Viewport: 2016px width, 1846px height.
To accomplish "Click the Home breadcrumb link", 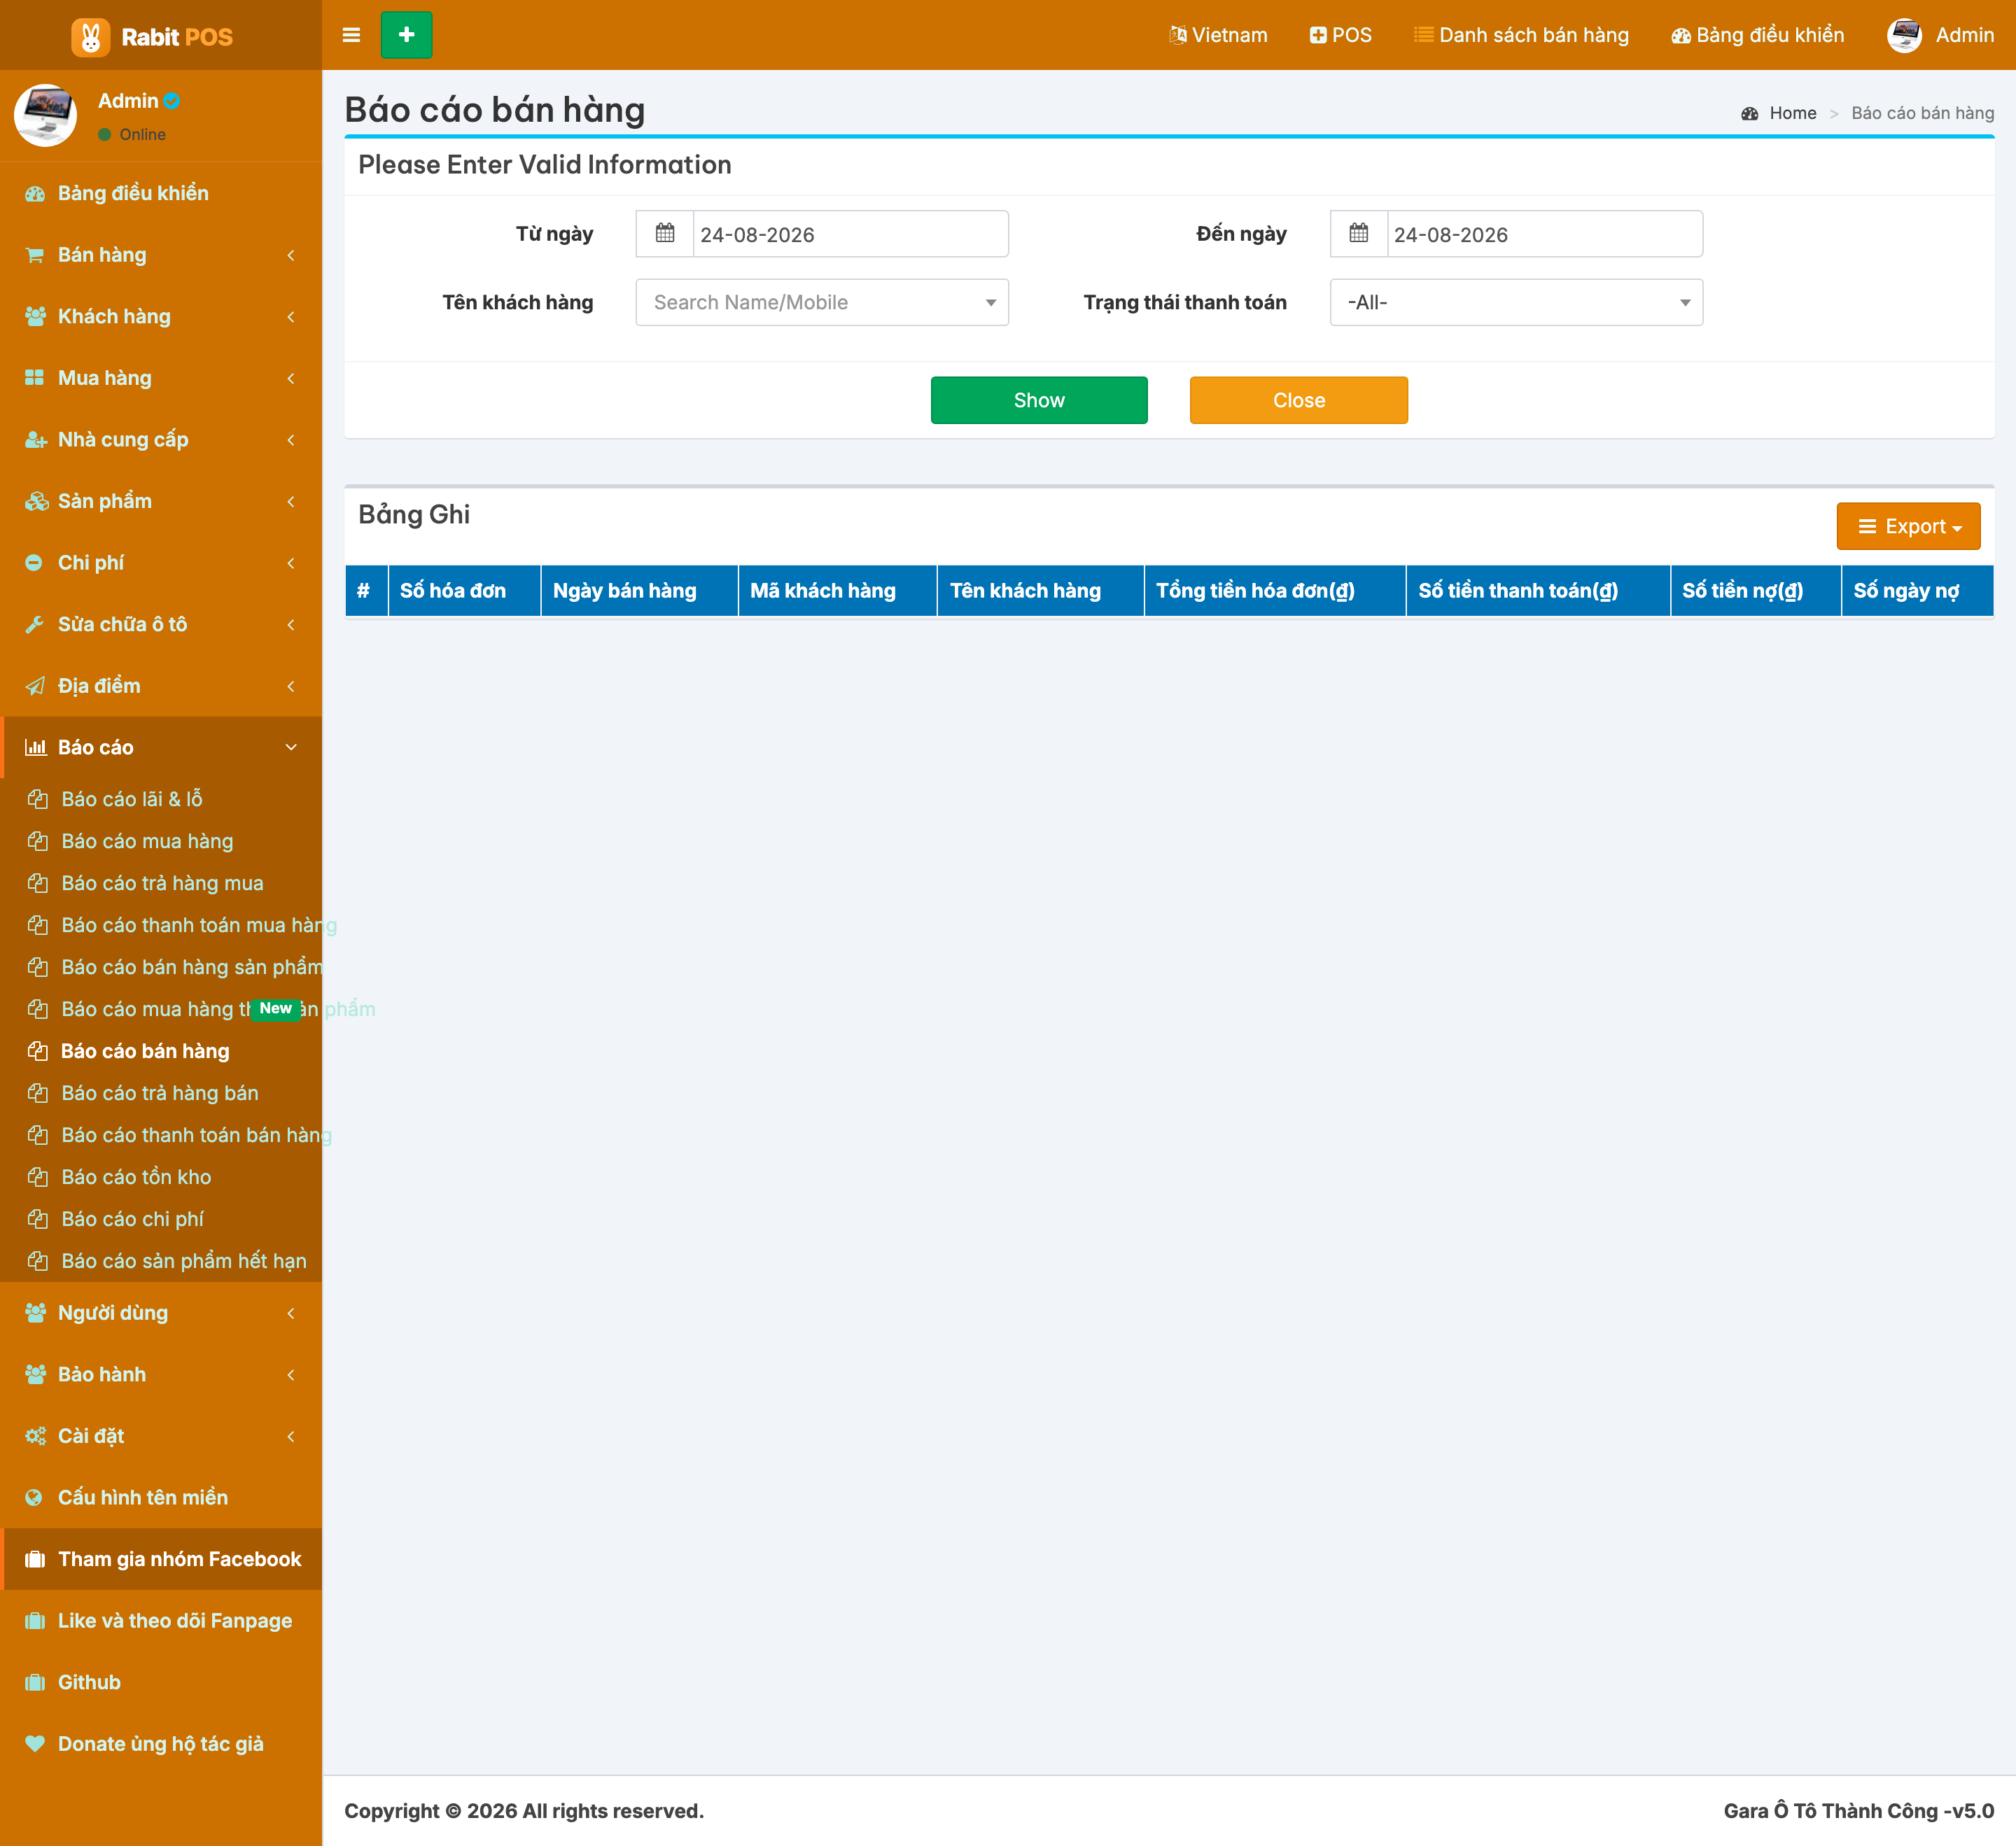I will tap(1792, 113).
